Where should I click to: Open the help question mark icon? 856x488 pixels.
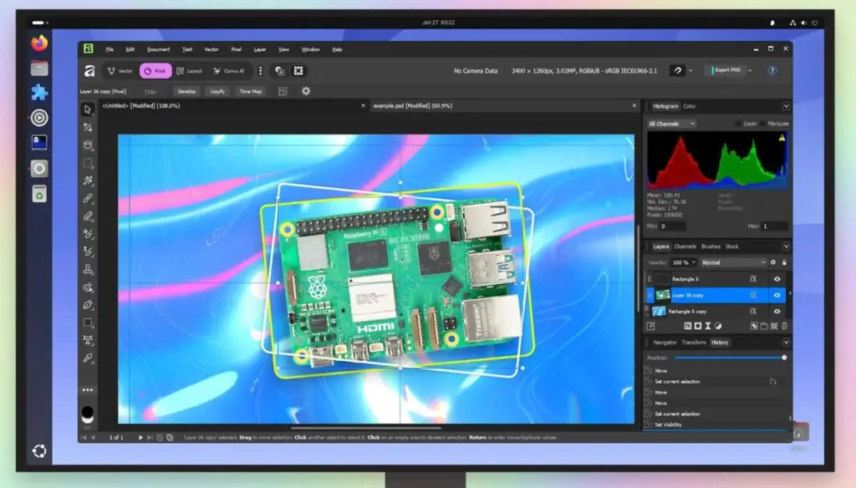pos(772,71)
